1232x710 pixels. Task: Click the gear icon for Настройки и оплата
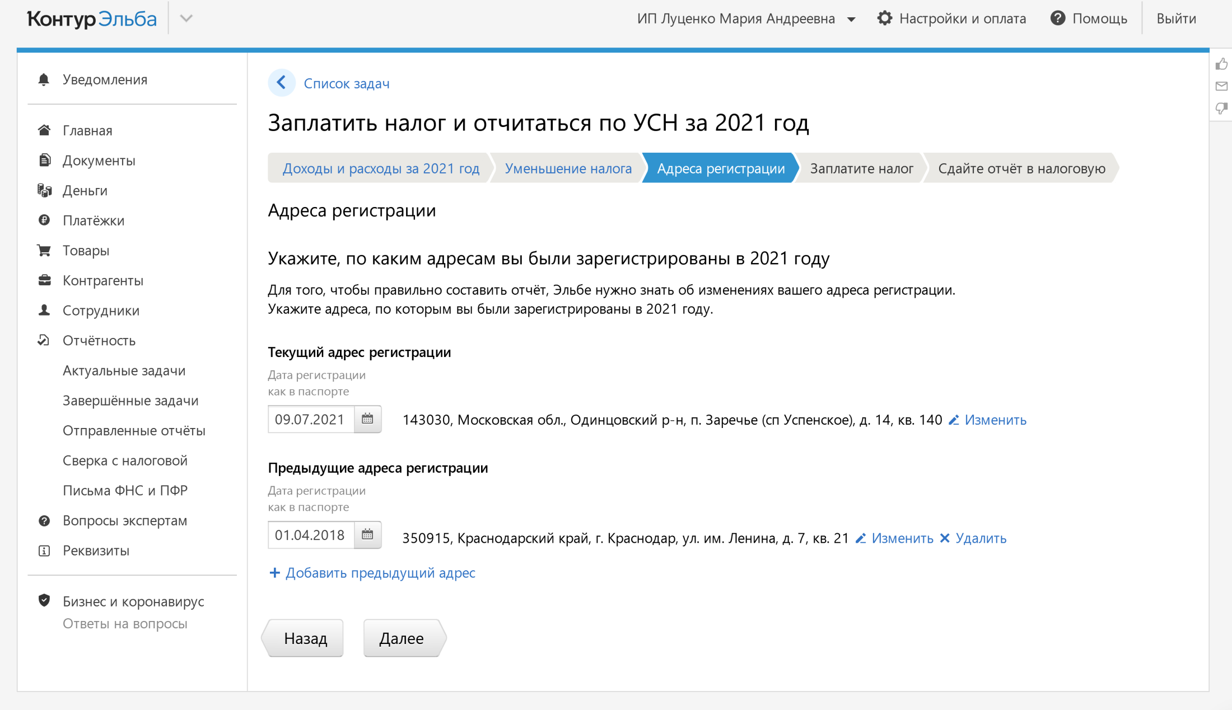884,18
